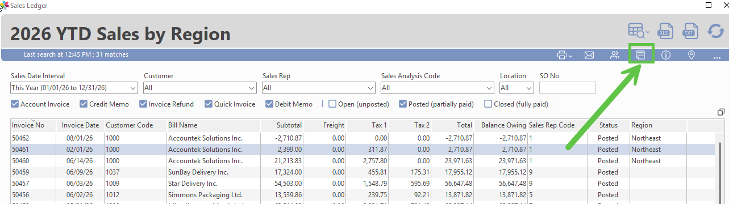Click total value 23,971.63
Viewport: 729px width, 204px height.
coord(459,161)
